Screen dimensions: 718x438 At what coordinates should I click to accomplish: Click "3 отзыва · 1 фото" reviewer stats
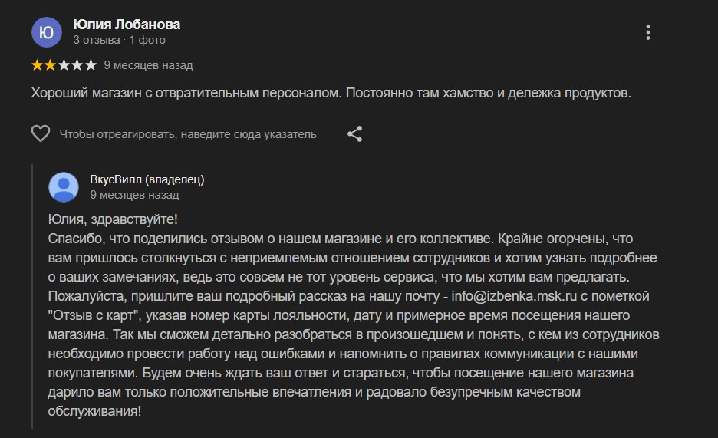119,40
